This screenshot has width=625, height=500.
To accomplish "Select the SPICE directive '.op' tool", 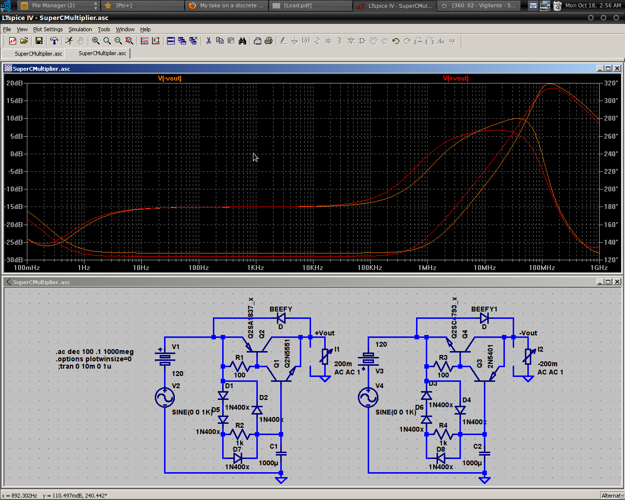I will pos(452,41).
